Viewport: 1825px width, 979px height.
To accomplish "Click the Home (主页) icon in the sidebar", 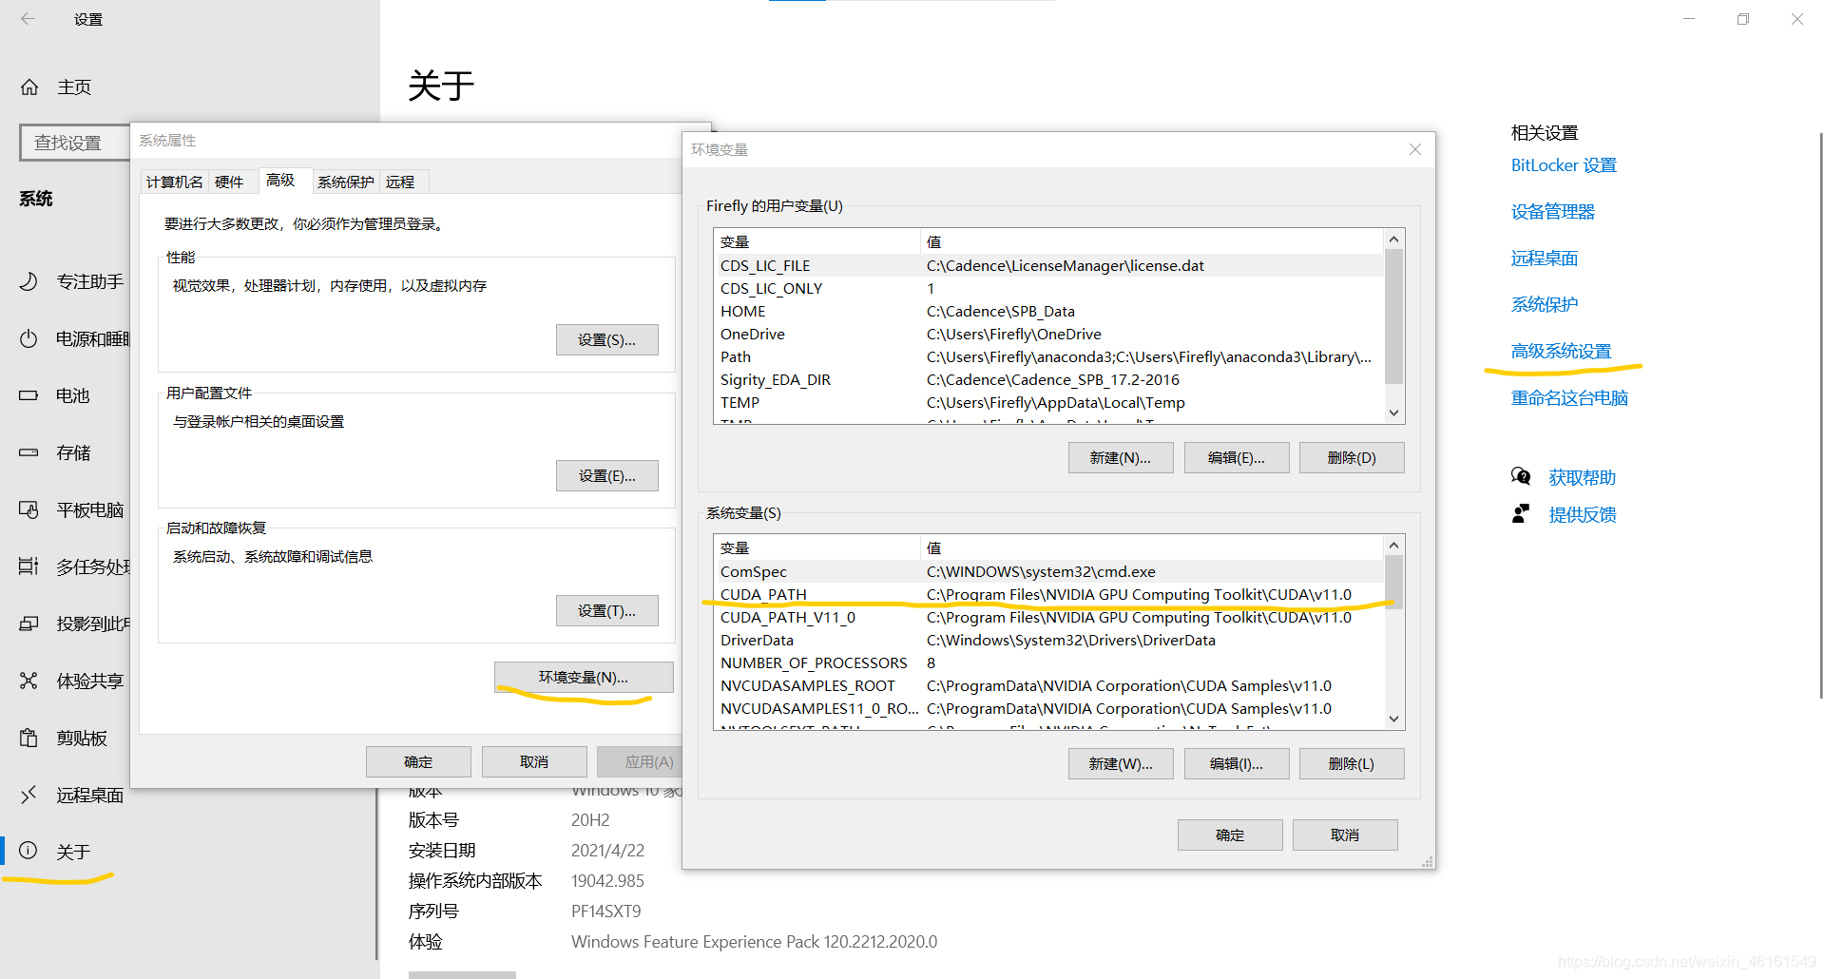I will point(29,87).
